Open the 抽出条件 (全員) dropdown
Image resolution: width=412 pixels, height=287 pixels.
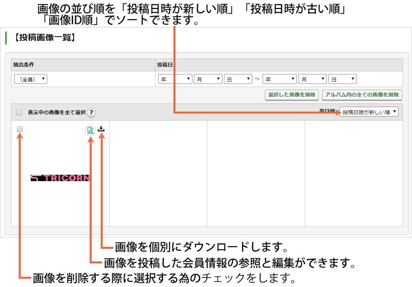tap(31, 79)
